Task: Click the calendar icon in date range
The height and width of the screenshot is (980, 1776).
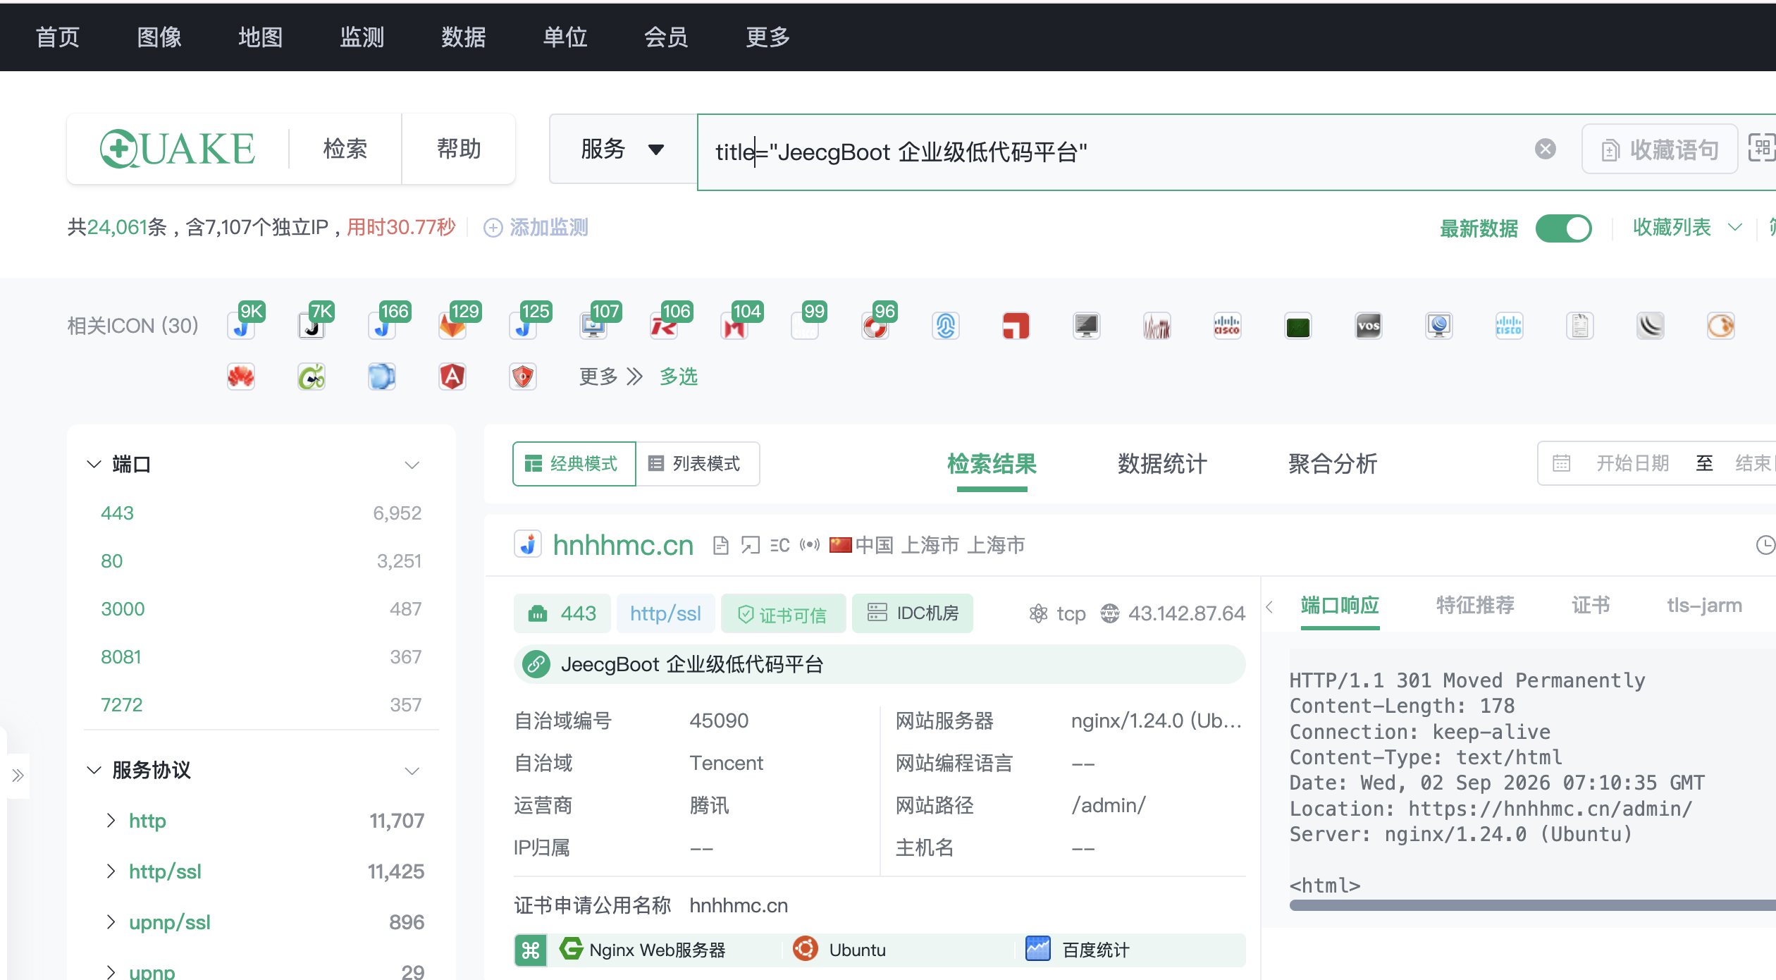Action: coord(1562,463)
